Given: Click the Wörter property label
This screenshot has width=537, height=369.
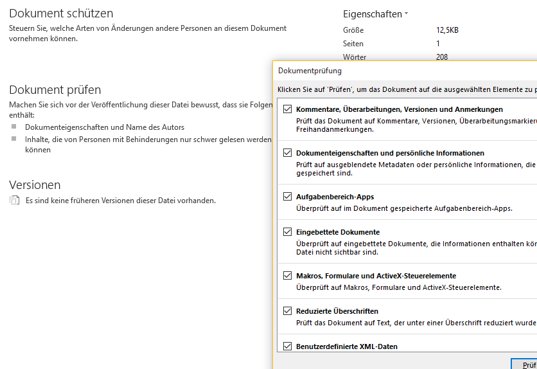Looking at the screenshot, I should tap(355, 57).
